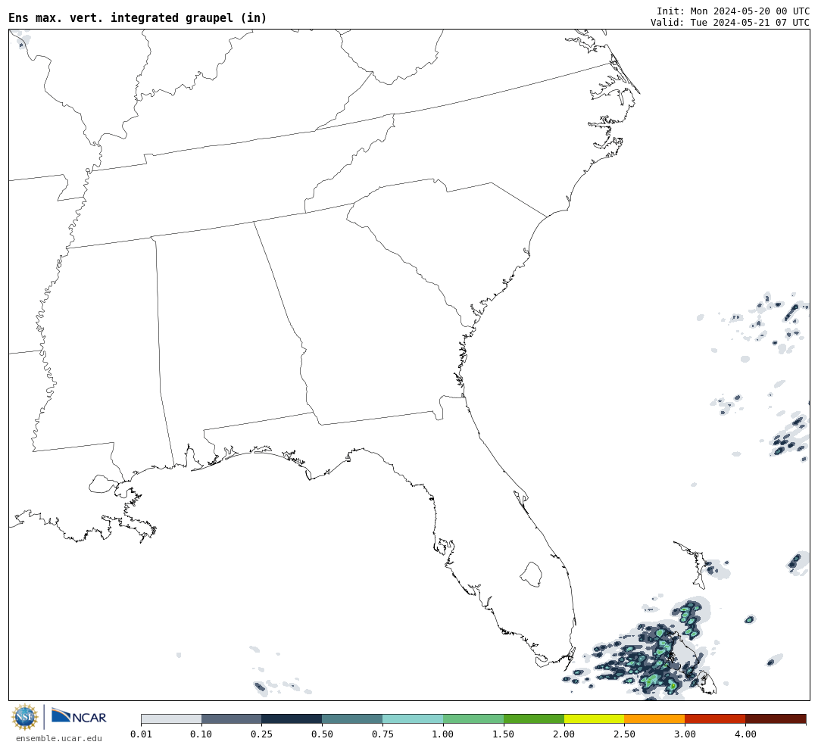Click the NSF logo
Screen dimensions: 818x748
(x=25, y=717)
